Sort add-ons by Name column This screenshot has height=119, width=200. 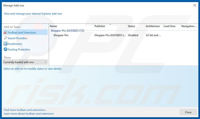pyautogui.click(x=53, y=26)
